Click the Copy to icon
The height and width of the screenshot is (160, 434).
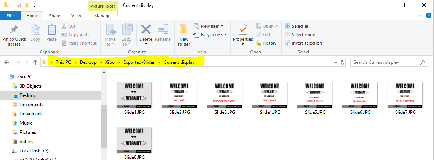(x=127, y=30)
